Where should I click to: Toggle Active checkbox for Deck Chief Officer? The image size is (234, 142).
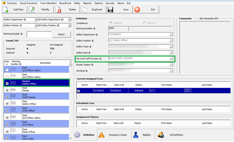point(7,110)
